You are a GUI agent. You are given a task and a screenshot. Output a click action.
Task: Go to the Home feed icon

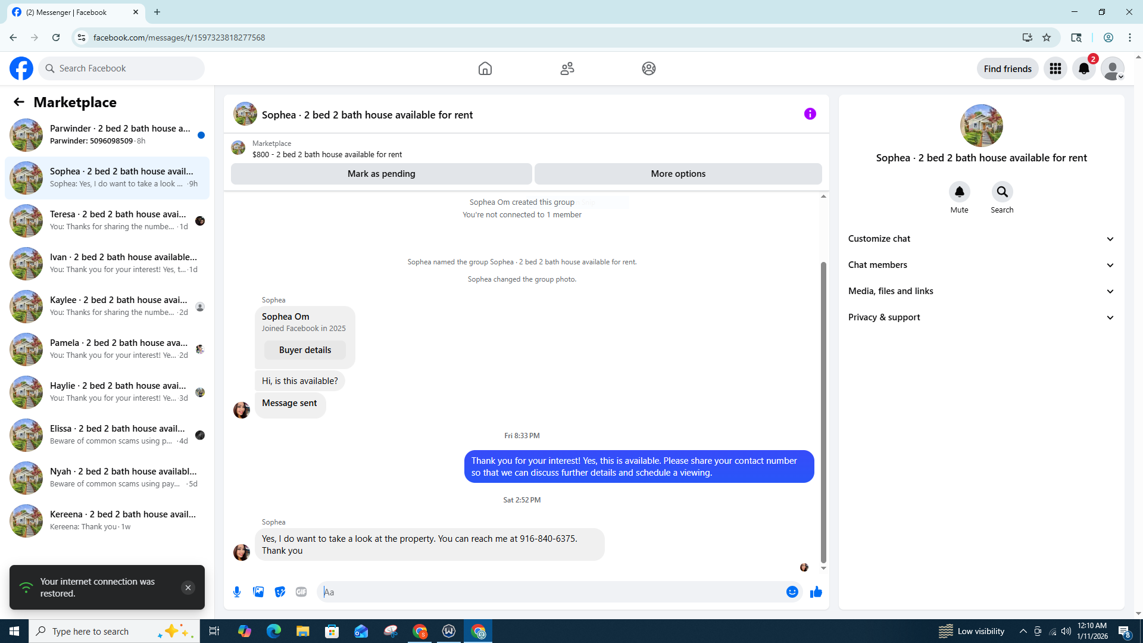coord(485,68)
